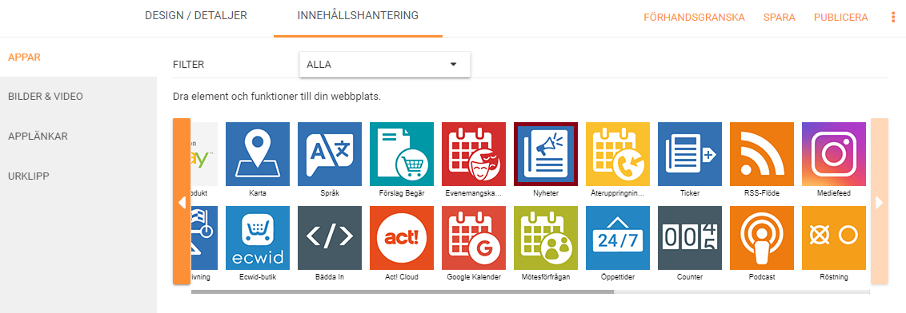Show previous apps with left arrow
Image resolution: width=906 pixels, height=313 pixels.
point(182,202)
